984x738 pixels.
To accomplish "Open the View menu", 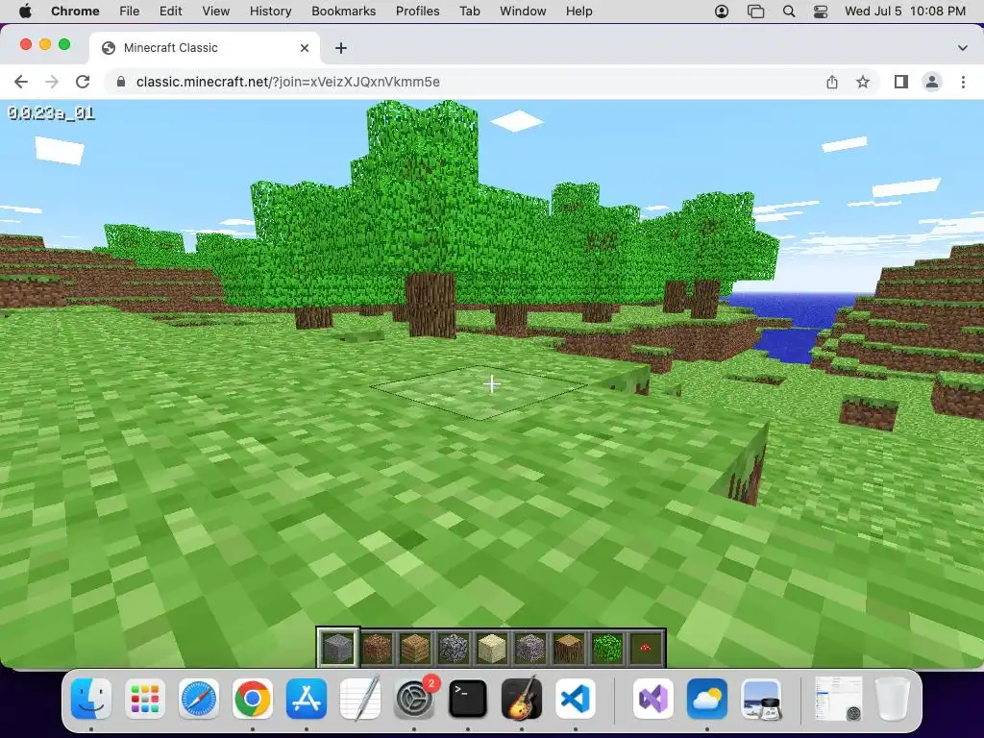I will pos(215,11).
